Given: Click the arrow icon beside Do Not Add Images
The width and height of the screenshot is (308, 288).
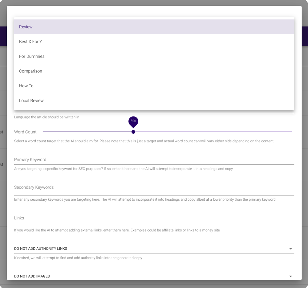Looking at the screenshot, I should pyautogui.click(x=291, y=276).
